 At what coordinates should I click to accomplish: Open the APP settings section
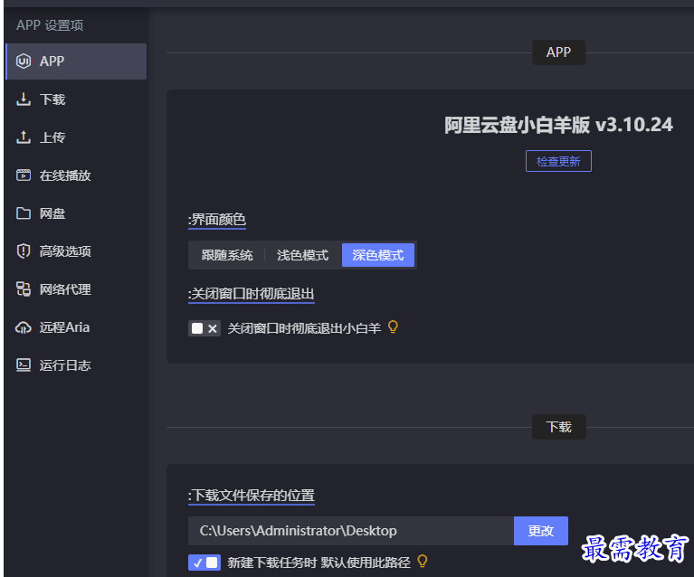(x=76, y=61)
